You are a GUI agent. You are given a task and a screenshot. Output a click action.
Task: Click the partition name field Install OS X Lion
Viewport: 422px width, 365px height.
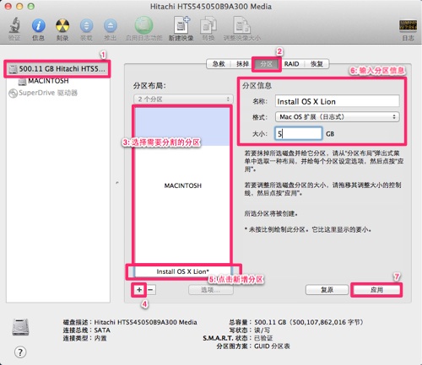pyautogui.click(x=337, y=101)
